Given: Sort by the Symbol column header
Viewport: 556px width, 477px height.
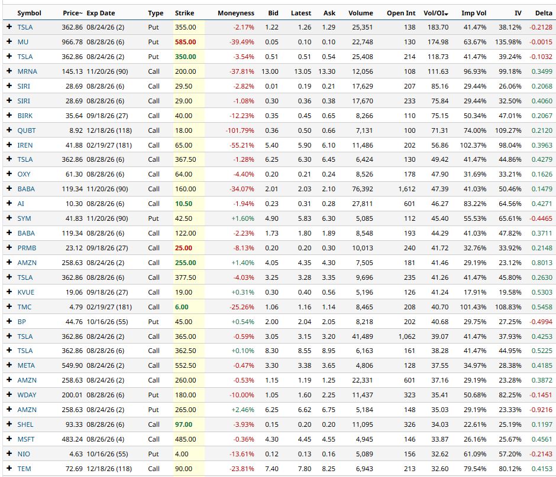Looking at the screenshot, I should 29,13.
